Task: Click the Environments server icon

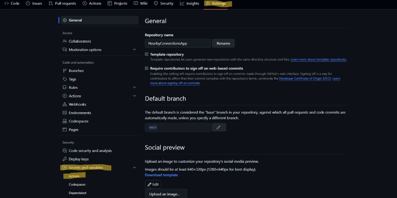Action: click(x=65, y=113)
